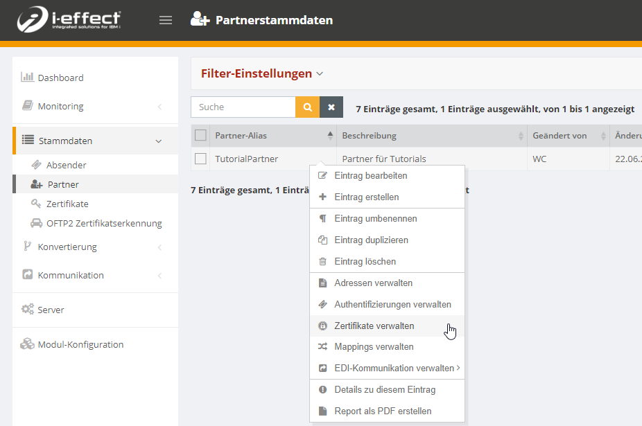
Task: Clear search with the X button
Action: point(331,107)
